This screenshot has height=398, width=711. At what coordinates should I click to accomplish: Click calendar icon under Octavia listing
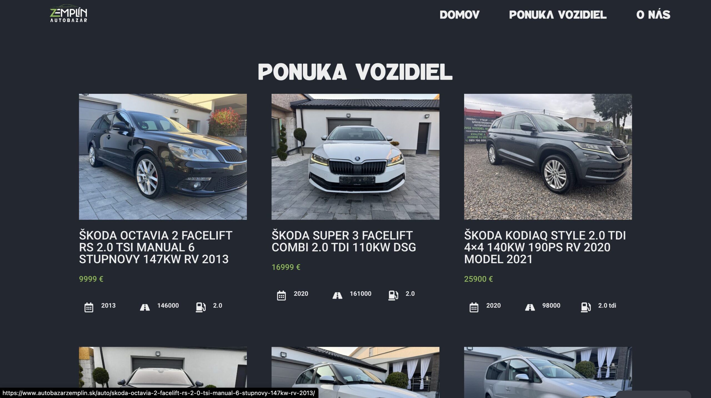(x=89, y=307)
